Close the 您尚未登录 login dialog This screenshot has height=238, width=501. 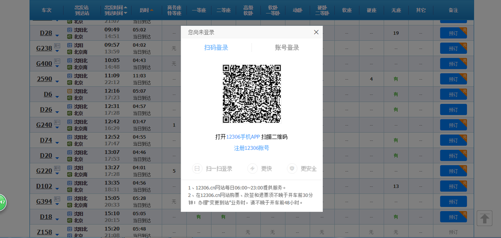click(x=316, y=32)
